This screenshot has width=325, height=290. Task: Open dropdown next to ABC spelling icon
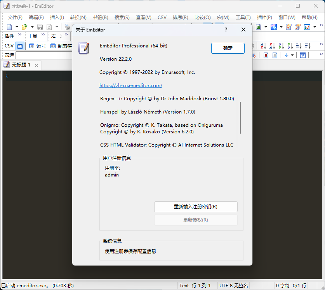pos(281,27)
